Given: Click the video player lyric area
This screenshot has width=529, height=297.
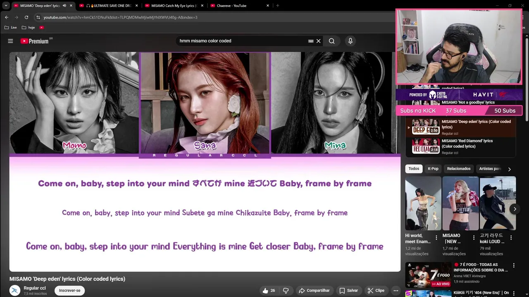Looking at the screenshot, I should (205, 214).
